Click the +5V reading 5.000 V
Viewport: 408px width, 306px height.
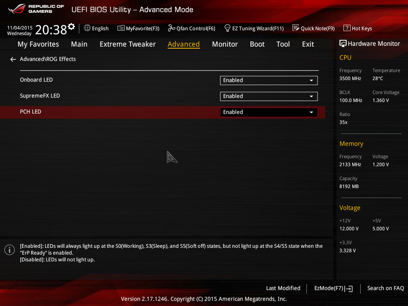coord(381,228)
